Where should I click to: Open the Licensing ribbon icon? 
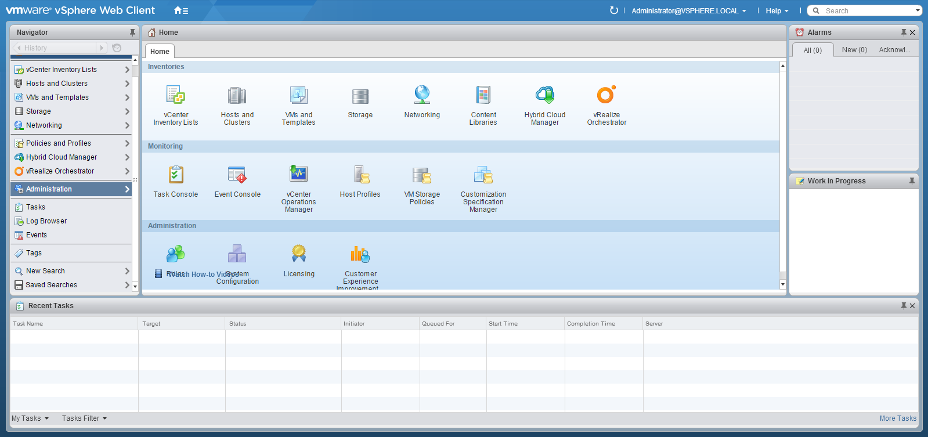click(x=299, y=254)
